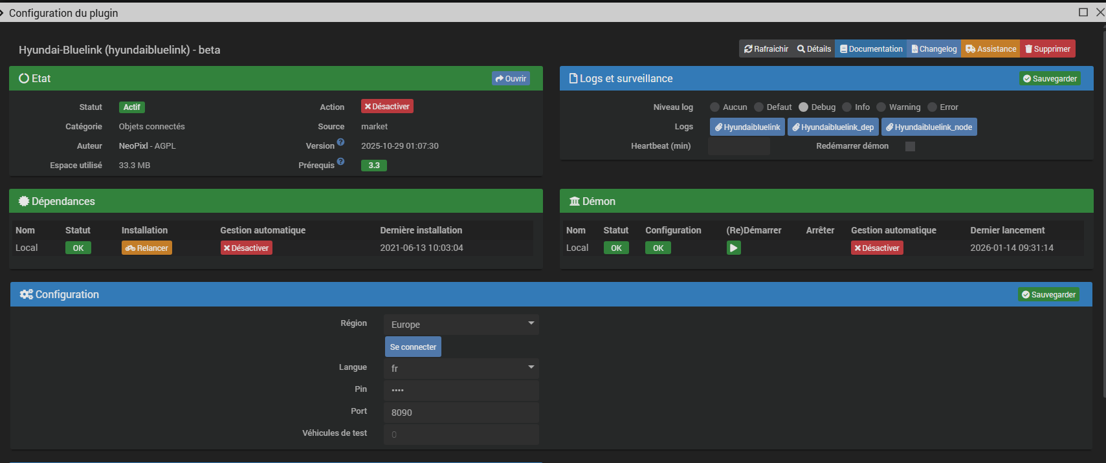Click the help icon next to Version
Screen dimensions: 1106x463
[340, 142]
